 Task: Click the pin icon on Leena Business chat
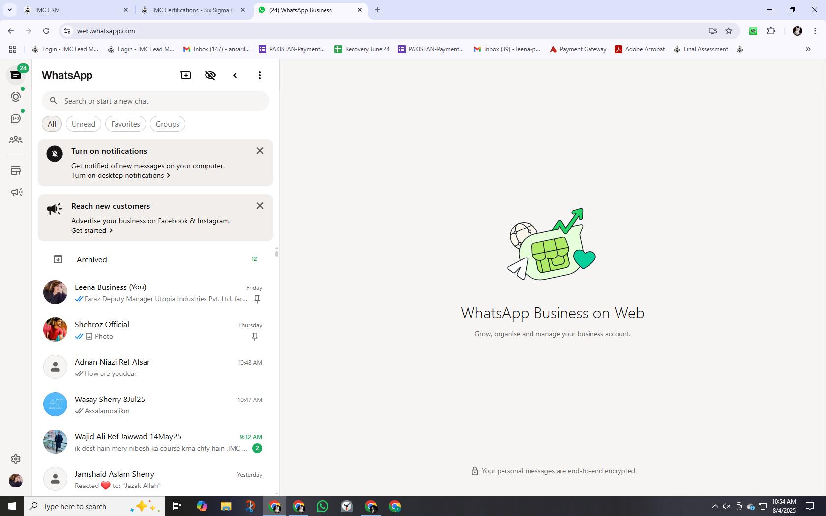pyautogui.click(x=257, y=299)
